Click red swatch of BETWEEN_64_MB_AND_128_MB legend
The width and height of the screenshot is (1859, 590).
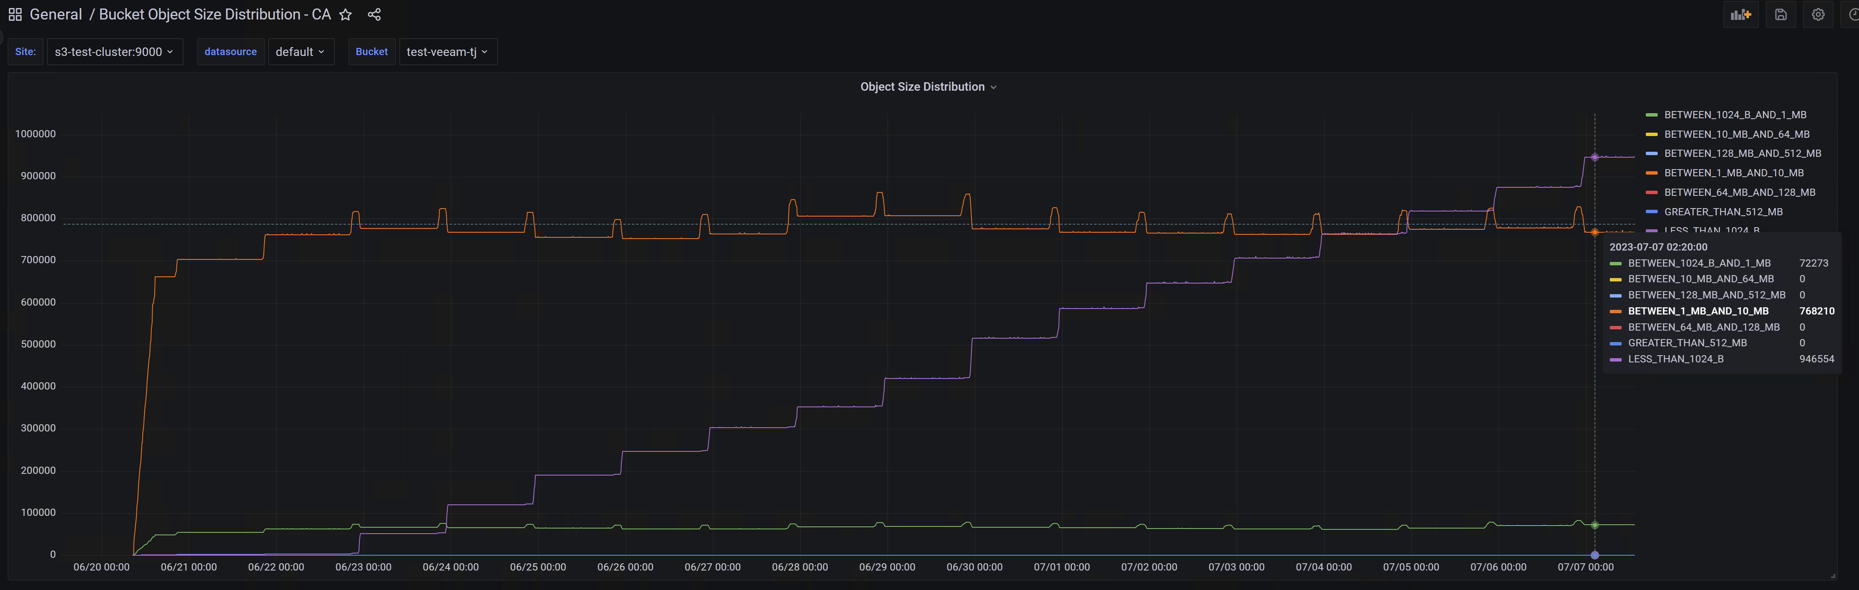[x=1651, y=192]
